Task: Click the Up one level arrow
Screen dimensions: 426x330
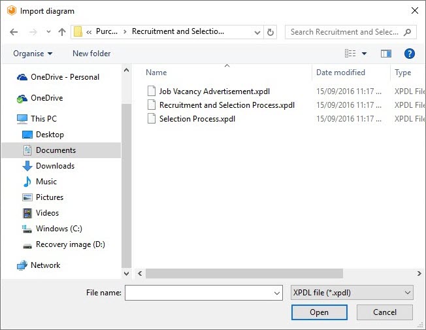Action: pos(62,31)
